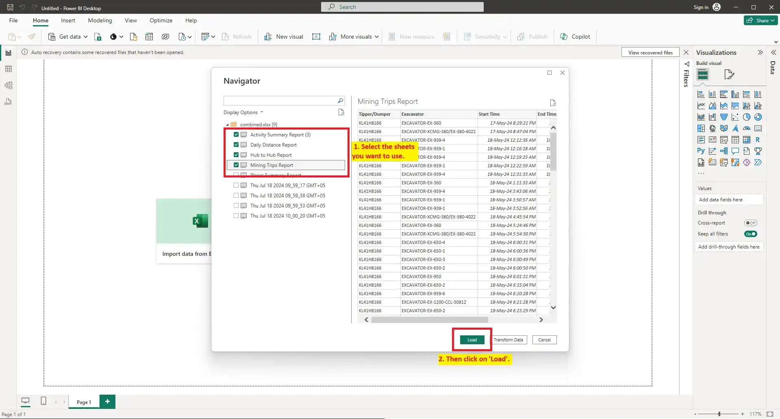Add an R script visual

point(758,140)
